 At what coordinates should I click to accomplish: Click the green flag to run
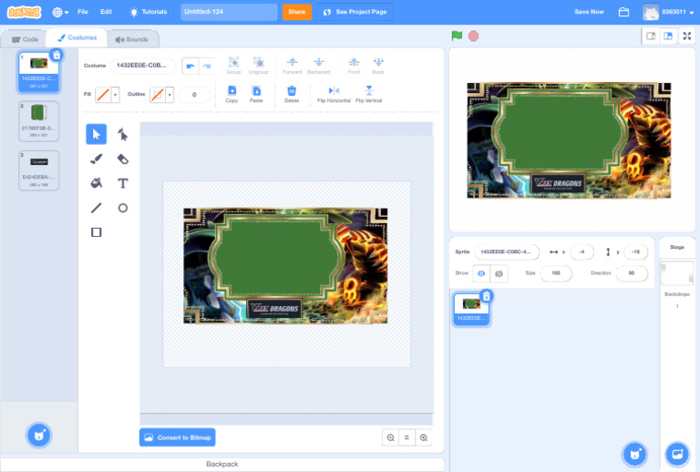pos(457,36)
